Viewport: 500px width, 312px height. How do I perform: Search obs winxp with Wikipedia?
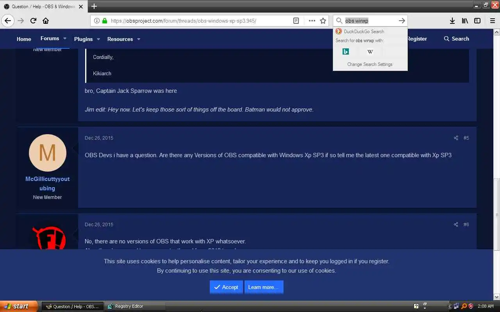click(x=370, y=51)
